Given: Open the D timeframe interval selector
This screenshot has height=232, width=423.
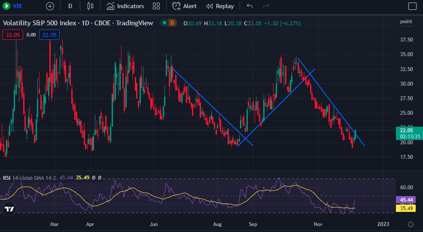Looking at the screenshot, I should (x=70, y=6).
